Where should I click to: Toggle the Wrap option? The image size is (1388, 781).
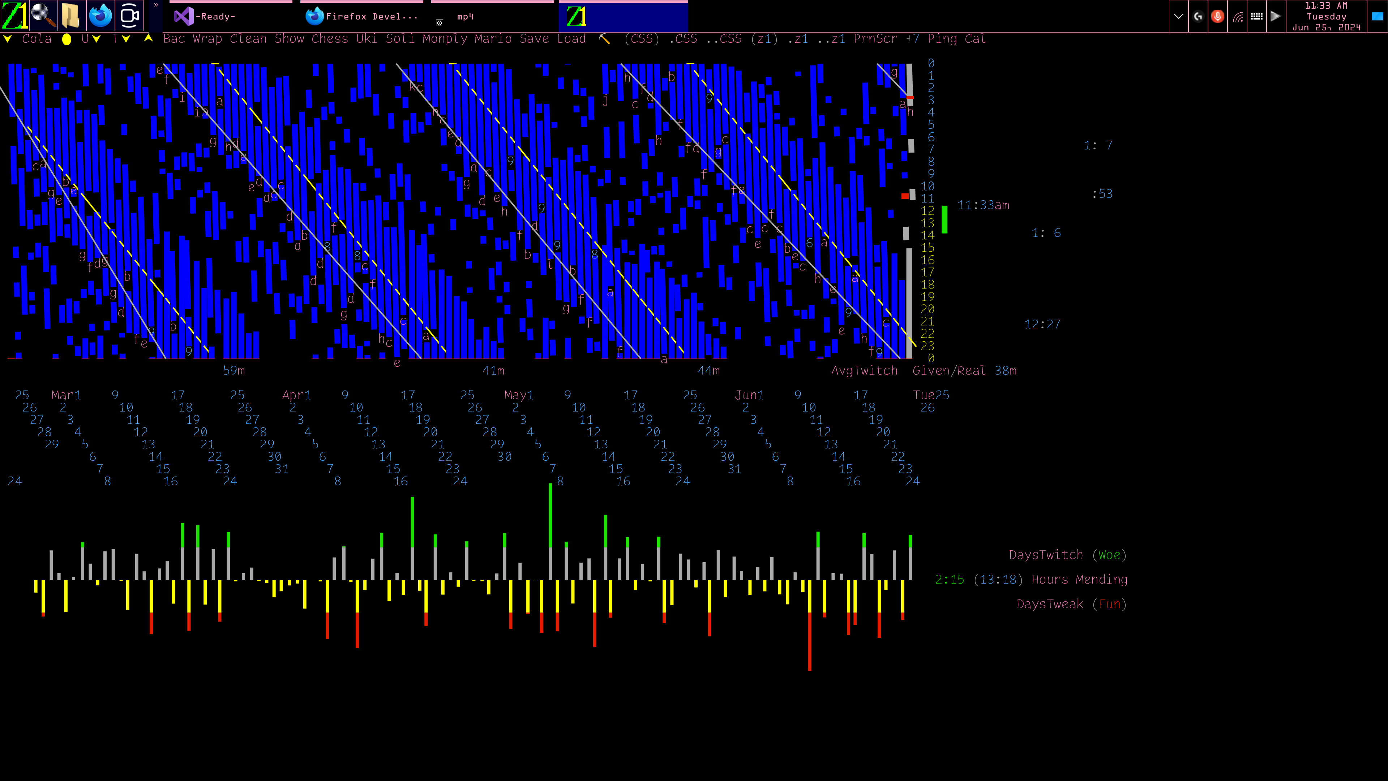[207, 39]
